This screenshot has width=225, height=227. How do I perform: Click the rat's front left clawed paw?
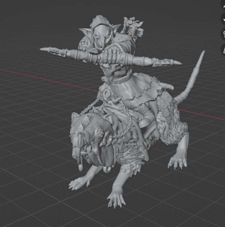tap(79, 183)
